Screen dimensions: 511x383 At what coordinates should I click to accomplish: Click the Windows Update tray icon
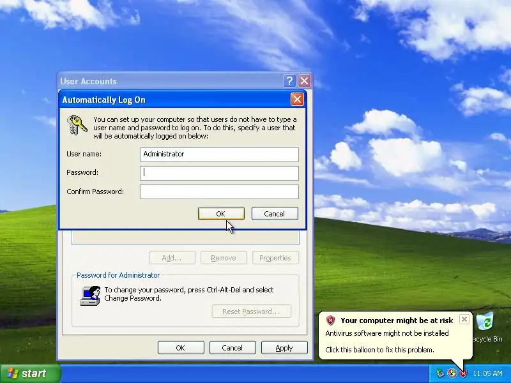coord(452,373)
